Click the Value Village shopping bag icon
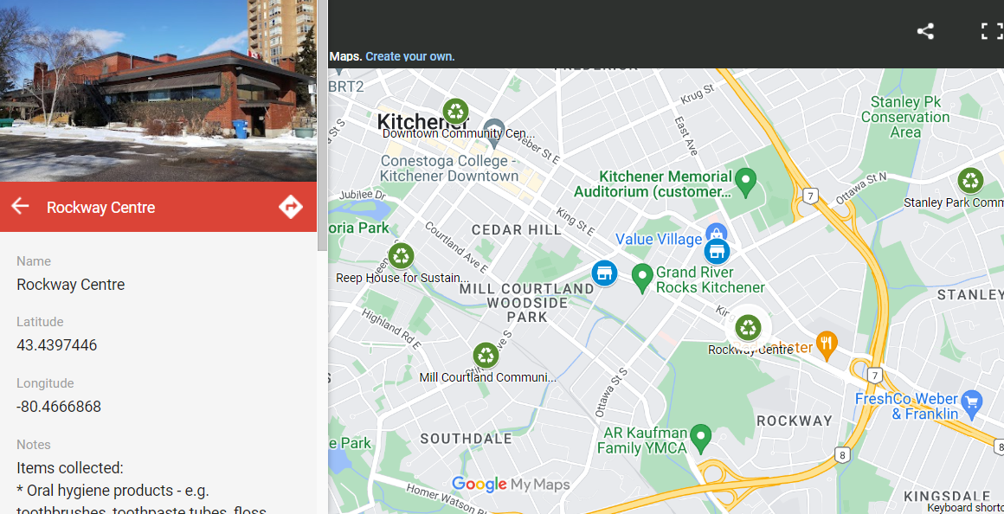This screenshot has height=514, width=1004. (x=716, y=233)
